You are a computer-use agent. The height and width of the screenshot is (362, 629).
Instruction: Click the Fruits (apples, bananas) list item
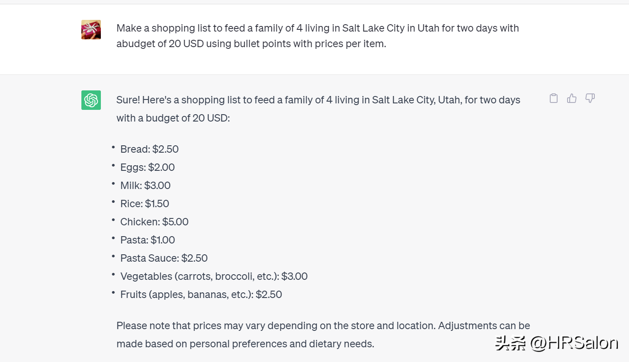point(201,295)
